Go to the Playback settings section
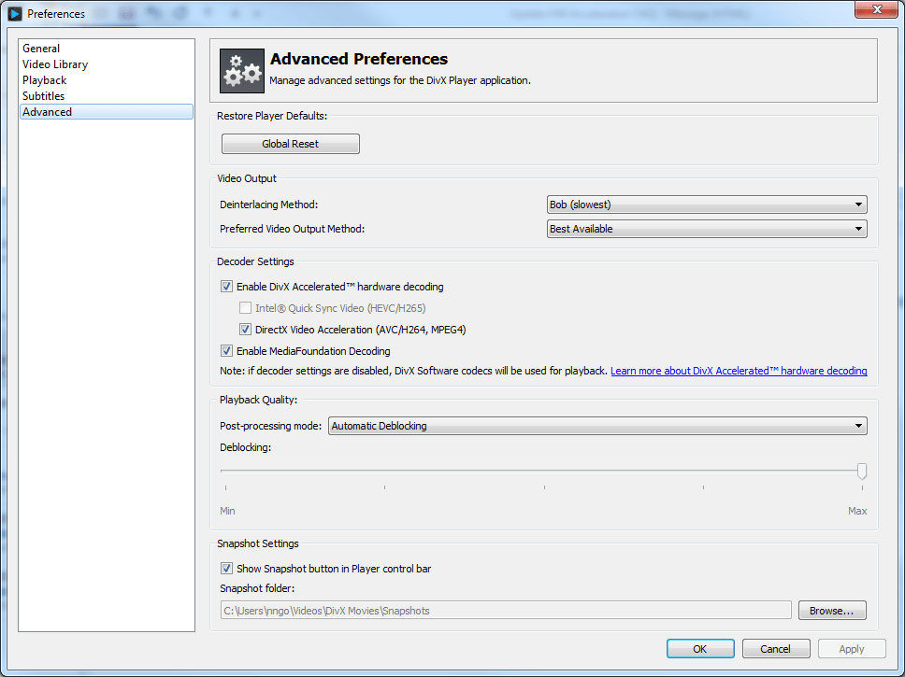Viewport: 905px width, 677px height. [x=44, y=79]
